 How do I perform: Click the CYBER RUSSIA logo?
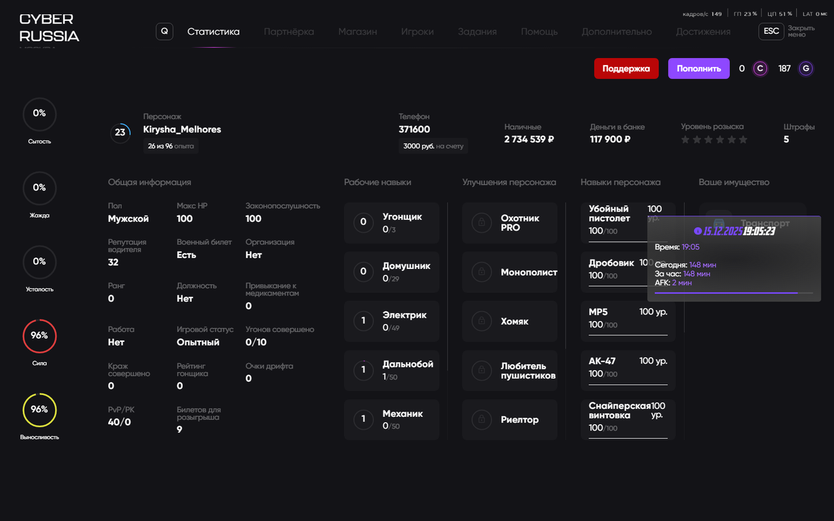[x=49, y=28]
